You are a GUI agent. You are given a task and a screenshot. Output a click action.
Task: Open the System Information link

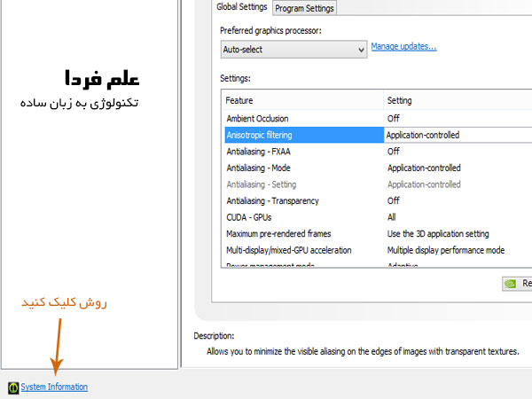pyautogui.click(x=54, y=387)
